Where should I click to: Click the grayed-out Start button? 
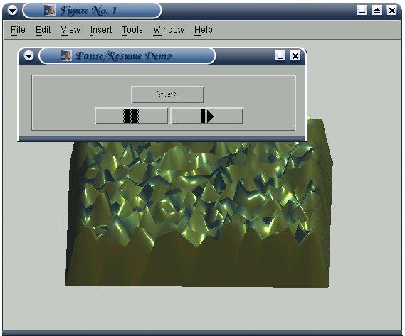tap(168, 94)
